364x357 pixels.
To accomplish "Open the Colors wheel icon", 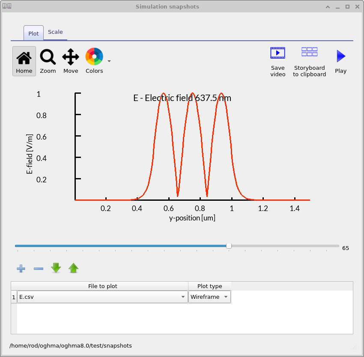I will click(94, 57).
